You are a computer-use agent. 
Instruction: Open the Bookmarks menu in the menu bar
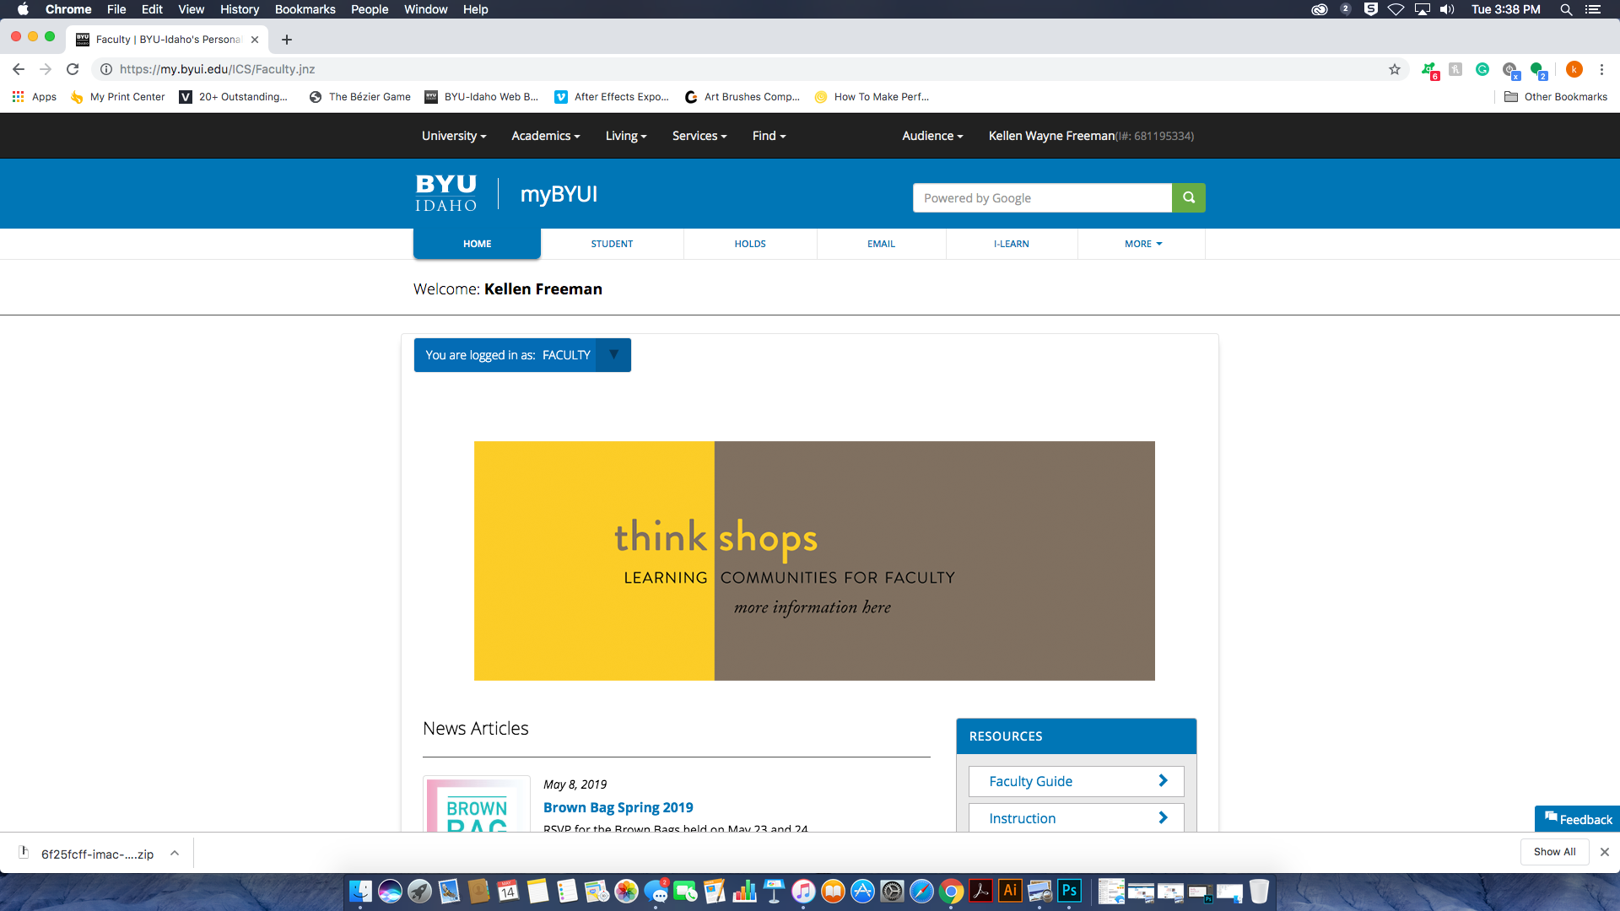pyautogui.click(x=305, y=9)
